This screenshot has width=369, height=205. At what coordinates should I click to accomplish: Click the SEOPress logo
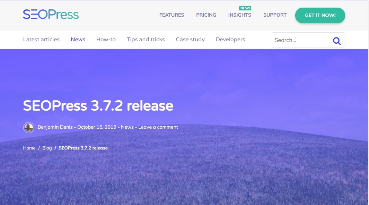[x=51, y=15]
